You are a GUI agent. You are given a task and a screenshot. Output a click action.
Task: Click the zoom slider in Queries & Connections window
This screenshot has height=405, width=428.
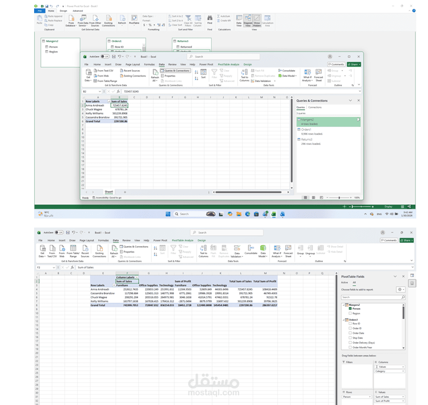(339, 197)
